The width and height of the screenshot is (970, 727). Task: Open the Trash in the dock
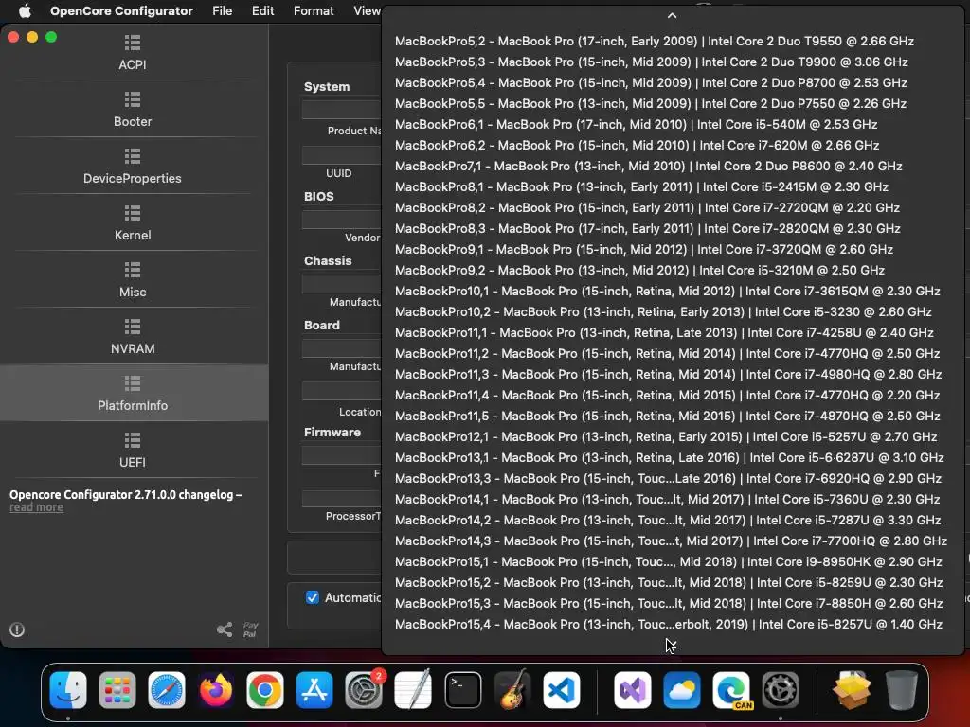[x=902, y=690]
